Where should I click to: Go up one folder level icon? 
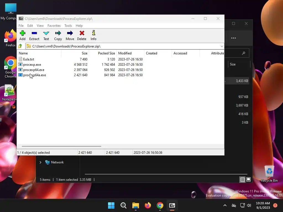pyautogui.click(x=20, y=46)
